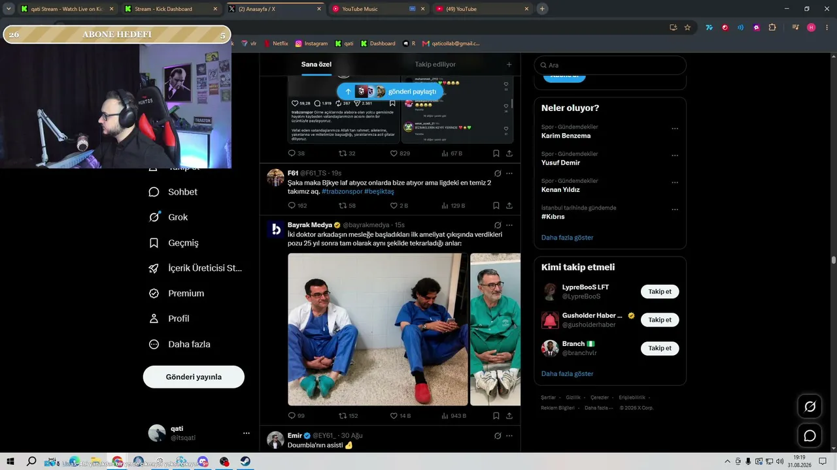Open the notification center in the taskbar
This screenshot has width=837, height=470.
[x=823, y=462]
